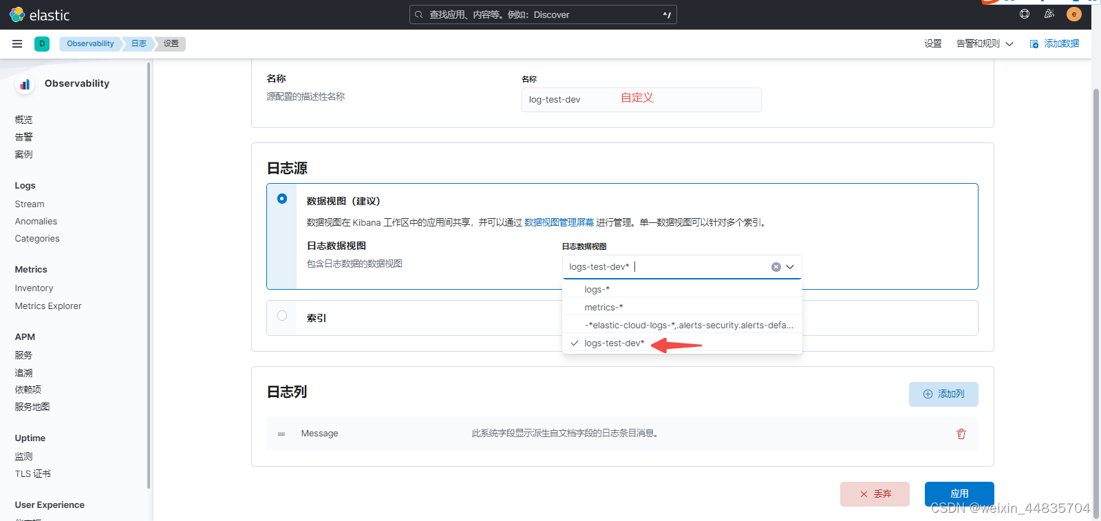1101x521 pixels.
Task: Click the search magnifier icon
Action: 418,14
